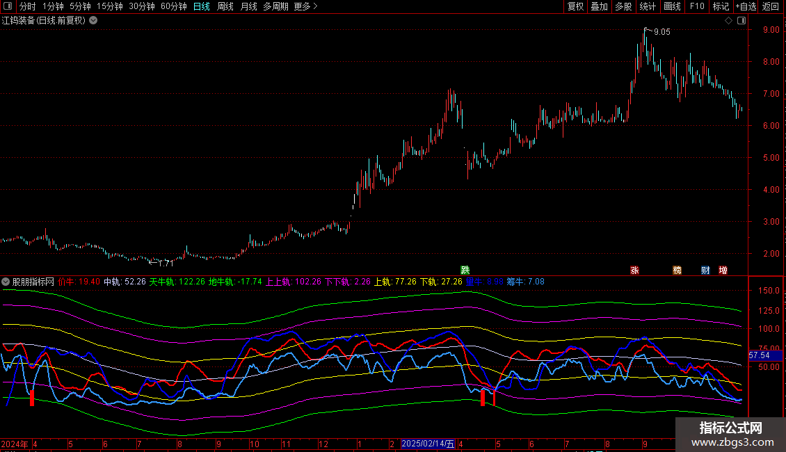Select the 周线 weekly chart tab

225,7
